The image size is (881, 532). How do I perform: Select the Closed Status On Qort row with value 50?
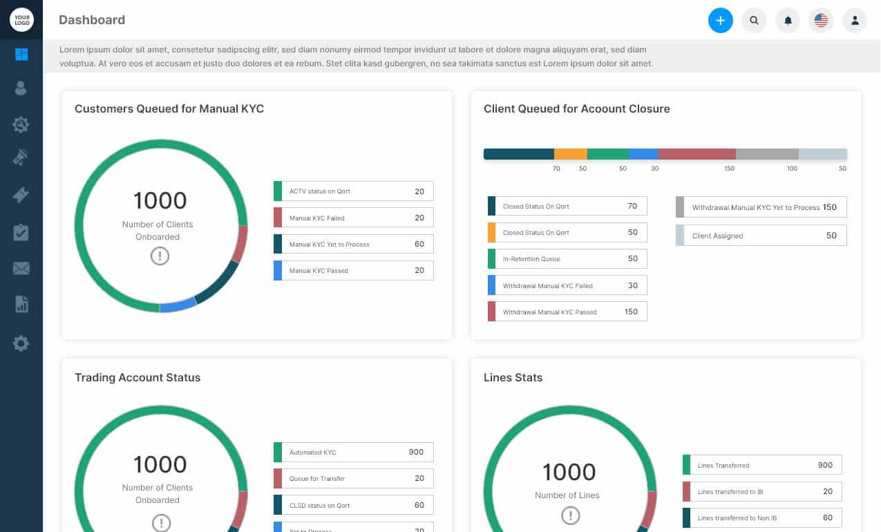pyautogui.click(x=567, y=232)
